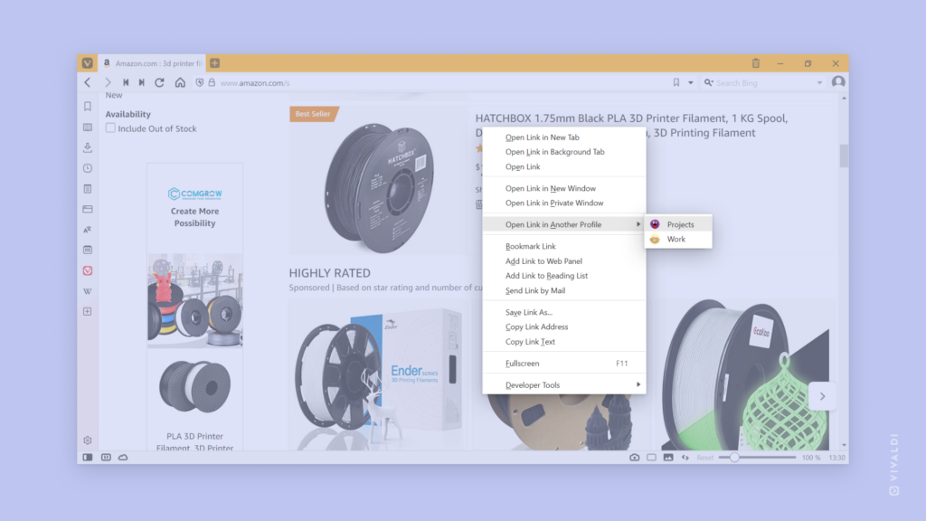This screenshot has height=521, width=926.
Task: Open the HATCHBOX filament product title
Action: tap(631, 125)
